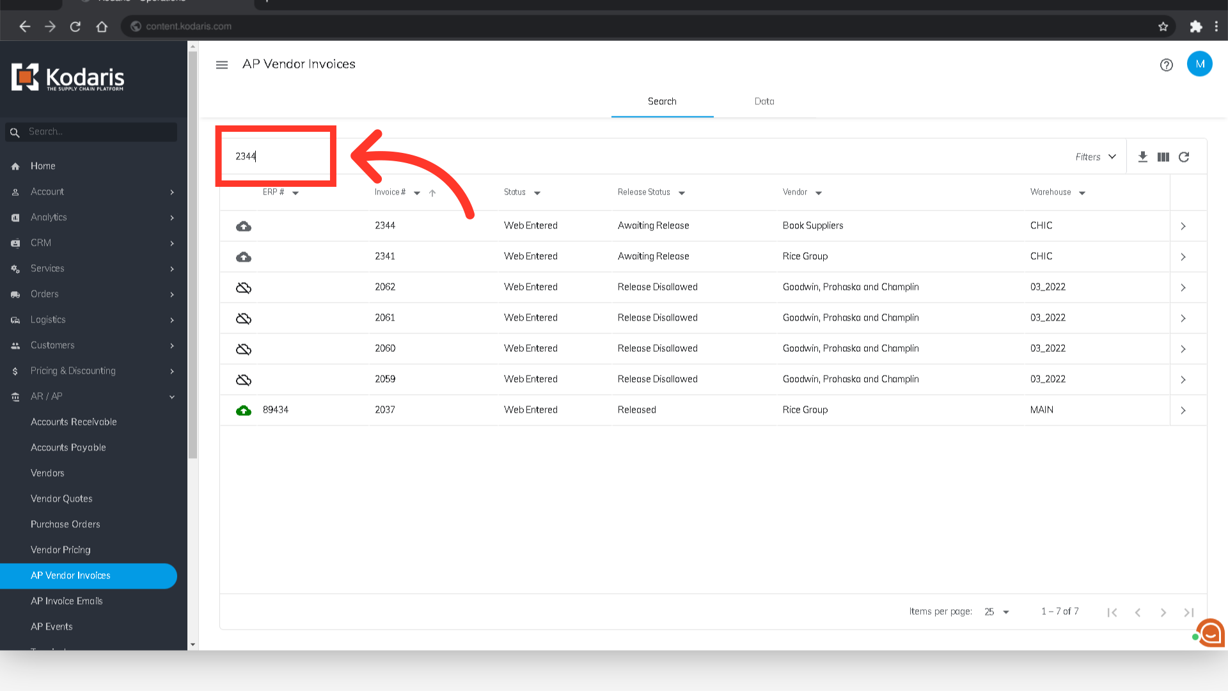This screenshot has width=1228, height=691.
Task: Toggle Invoice # sort direction arrow
Action: coord(432,193)
